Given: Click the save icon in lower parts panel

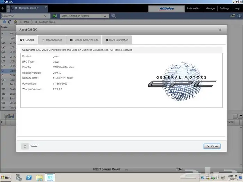Looking at the screenshot, I should pos(11,116).
